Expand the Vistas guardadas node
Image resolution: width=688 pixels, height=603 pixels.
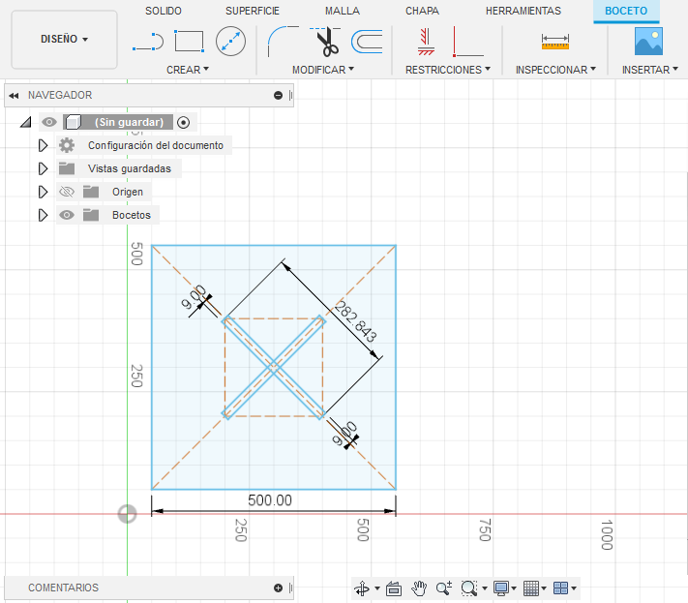[43, 168]
